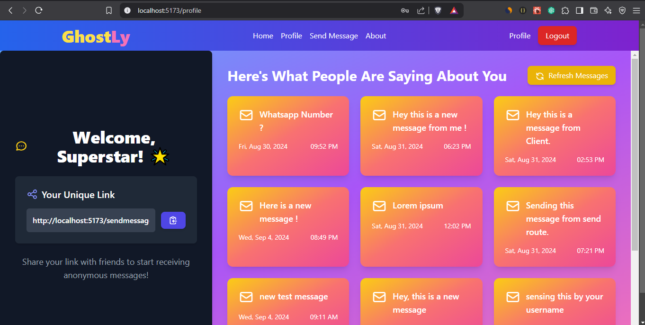Open 'Hey this is a message from Client' card
645x325 pixels.
click(555, 136)
